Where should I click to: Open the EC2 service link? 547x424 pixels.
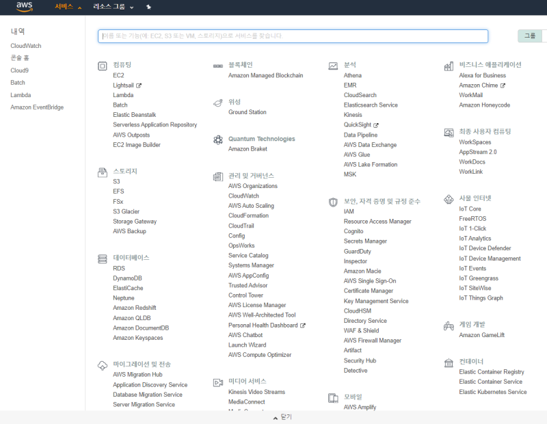coord(118,75)
